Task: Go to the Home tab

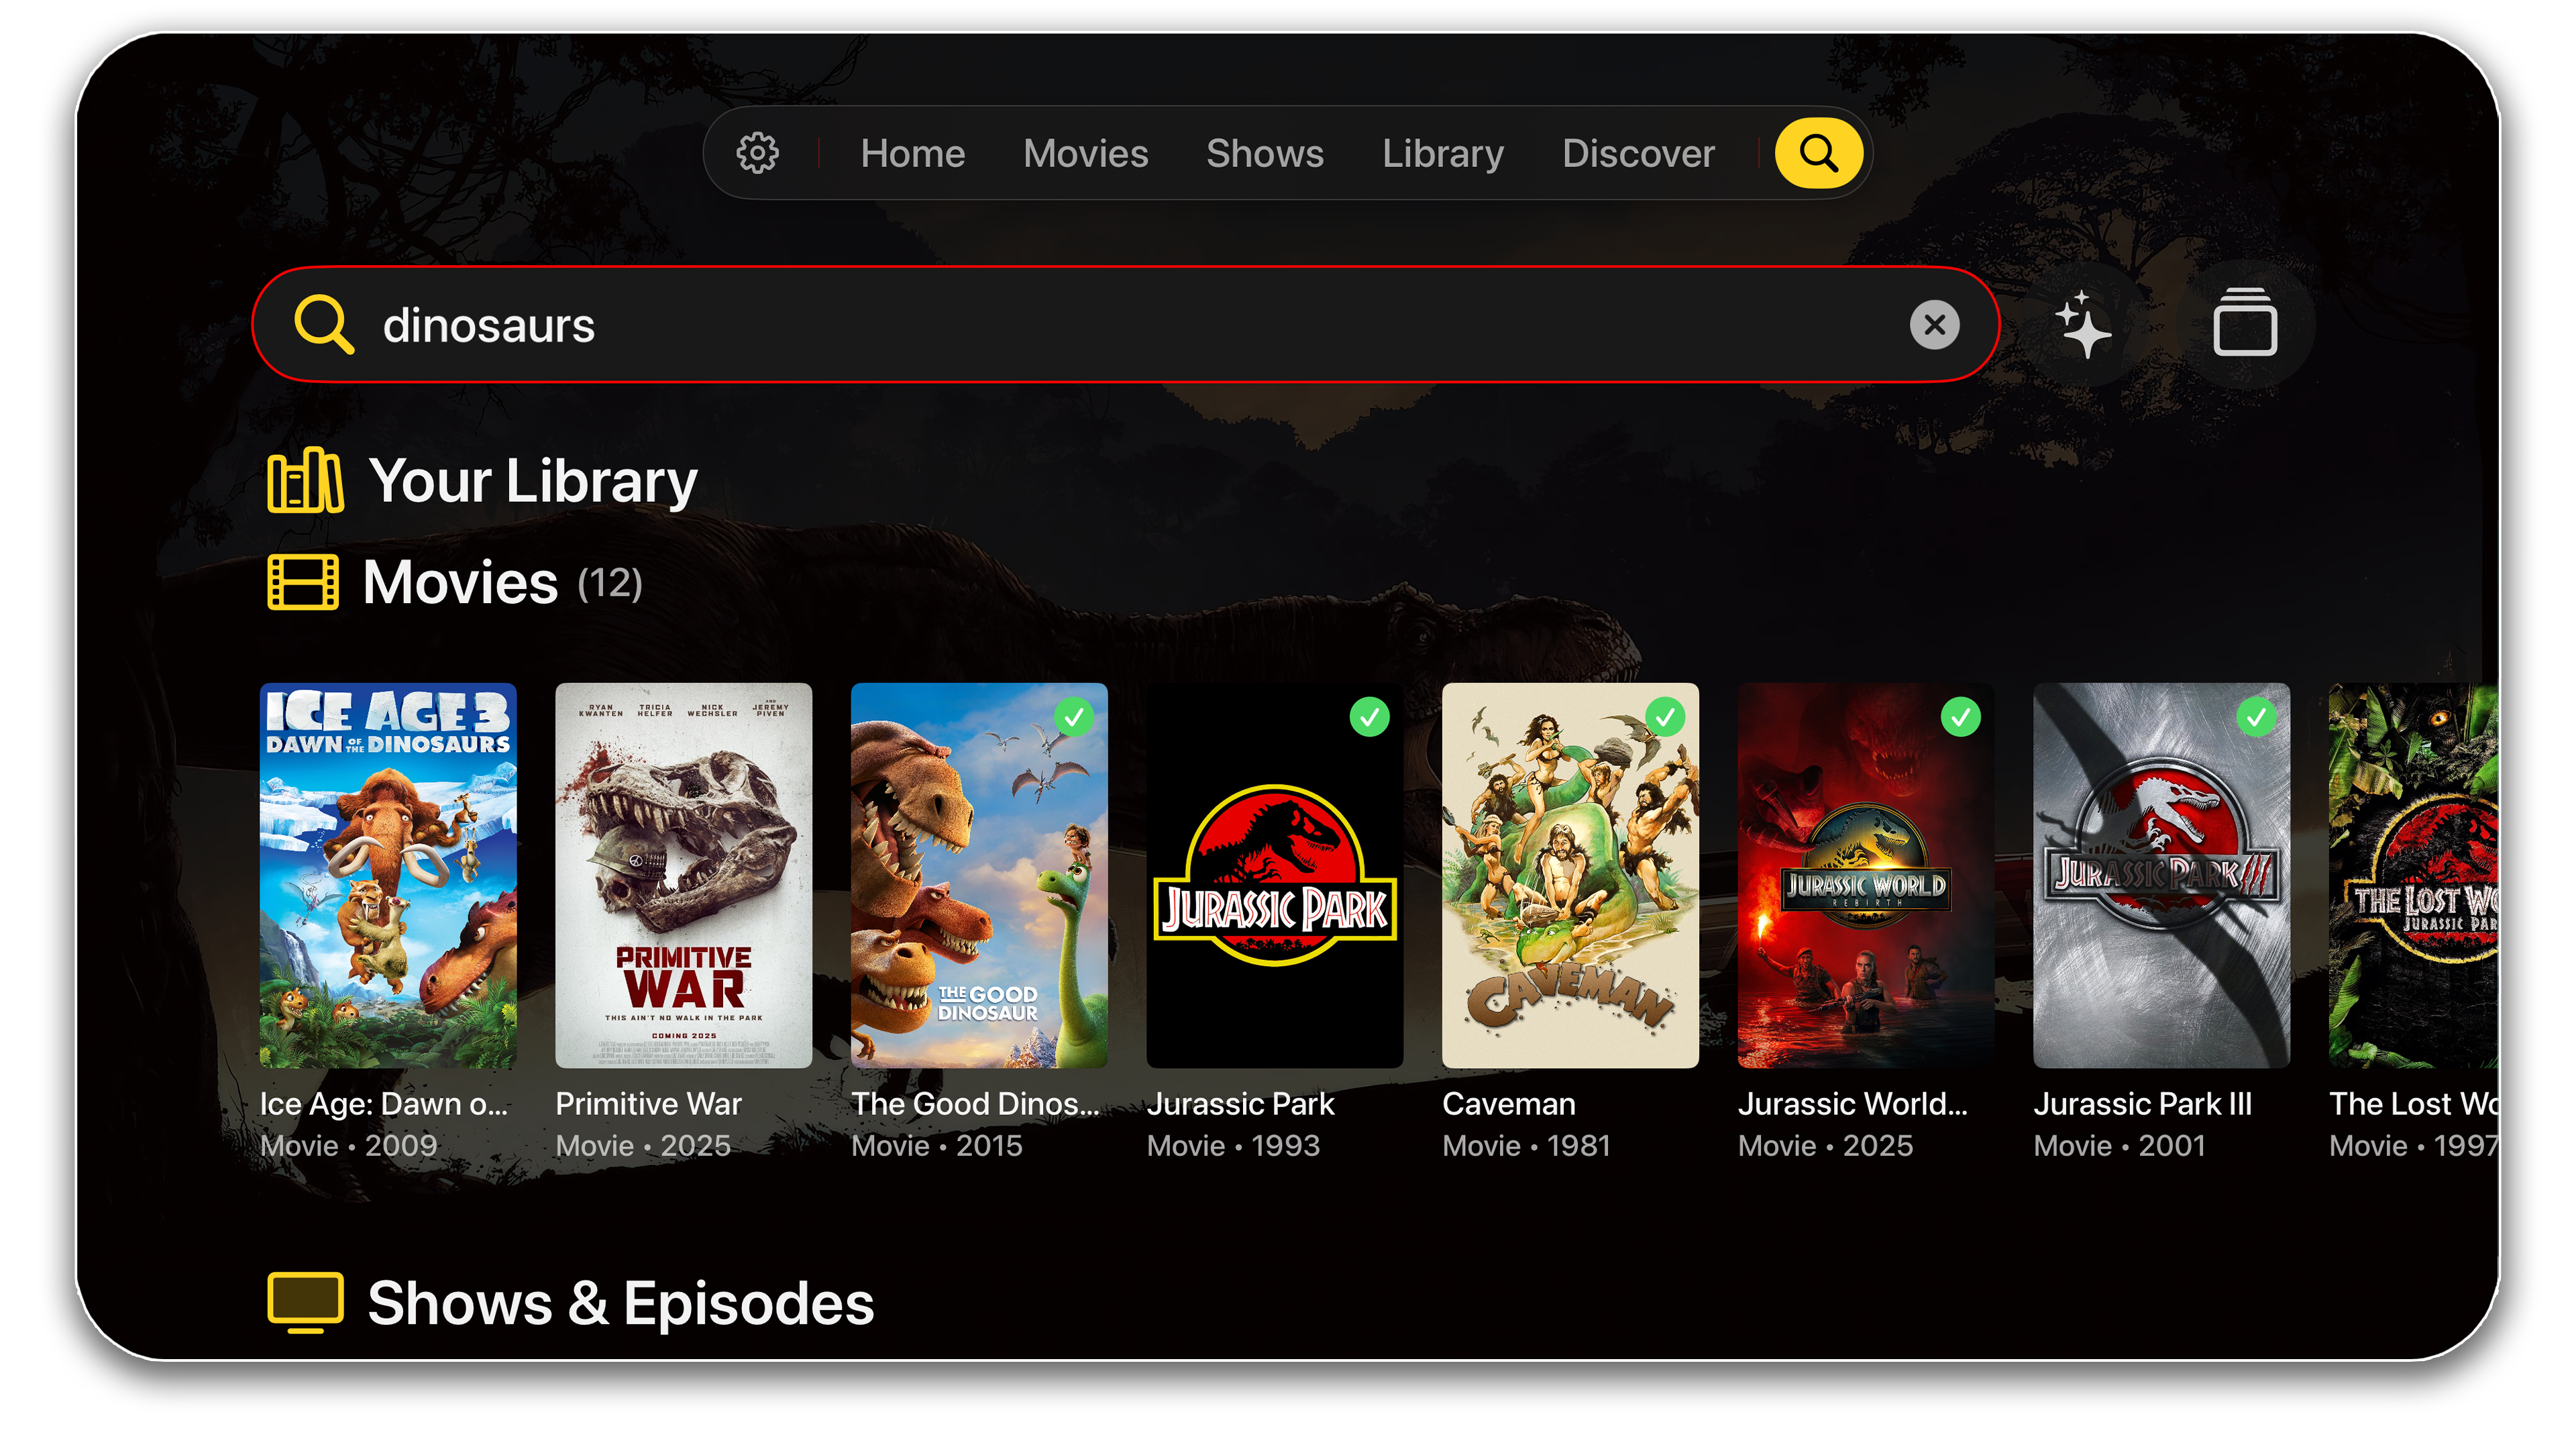Action: coord(912,153)
